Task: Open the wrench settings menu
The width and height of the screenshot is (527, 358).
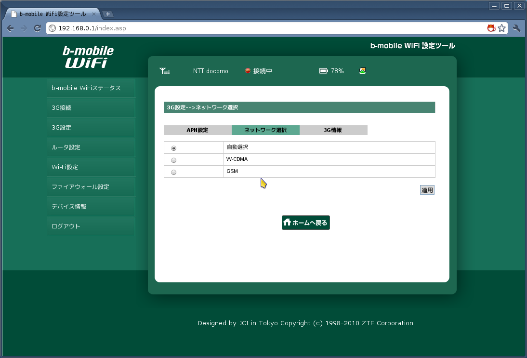Action: click(516, 28)
